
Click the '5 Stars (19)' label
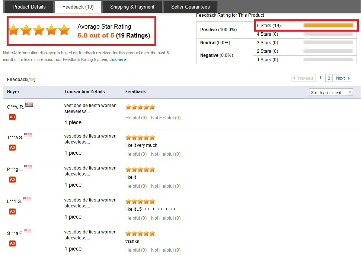pos(269,26)
